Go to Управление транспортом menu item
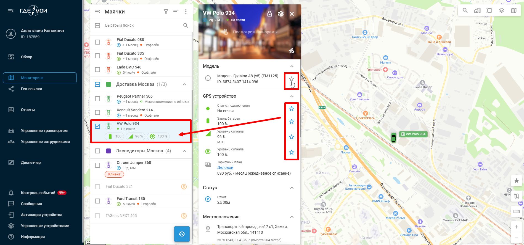This screenshot has height=245, width=524. [44, 131]
